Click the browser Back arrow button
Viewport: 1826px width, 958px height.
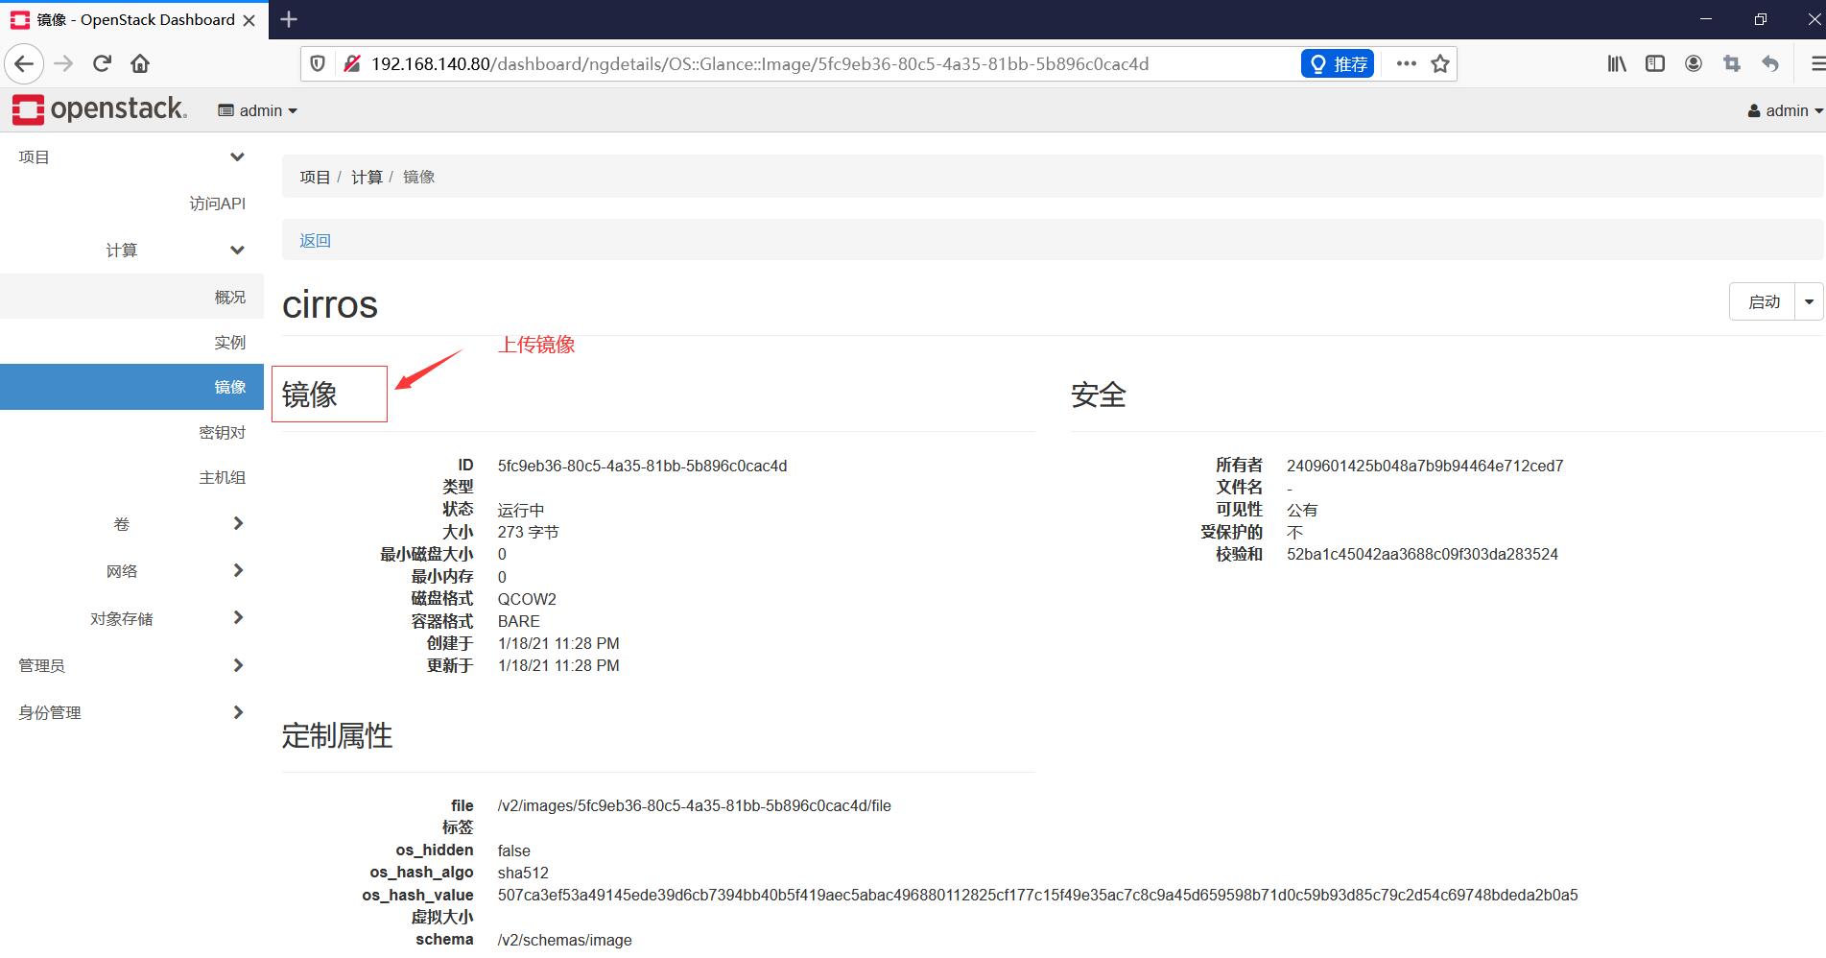click(x=24, y=64)
